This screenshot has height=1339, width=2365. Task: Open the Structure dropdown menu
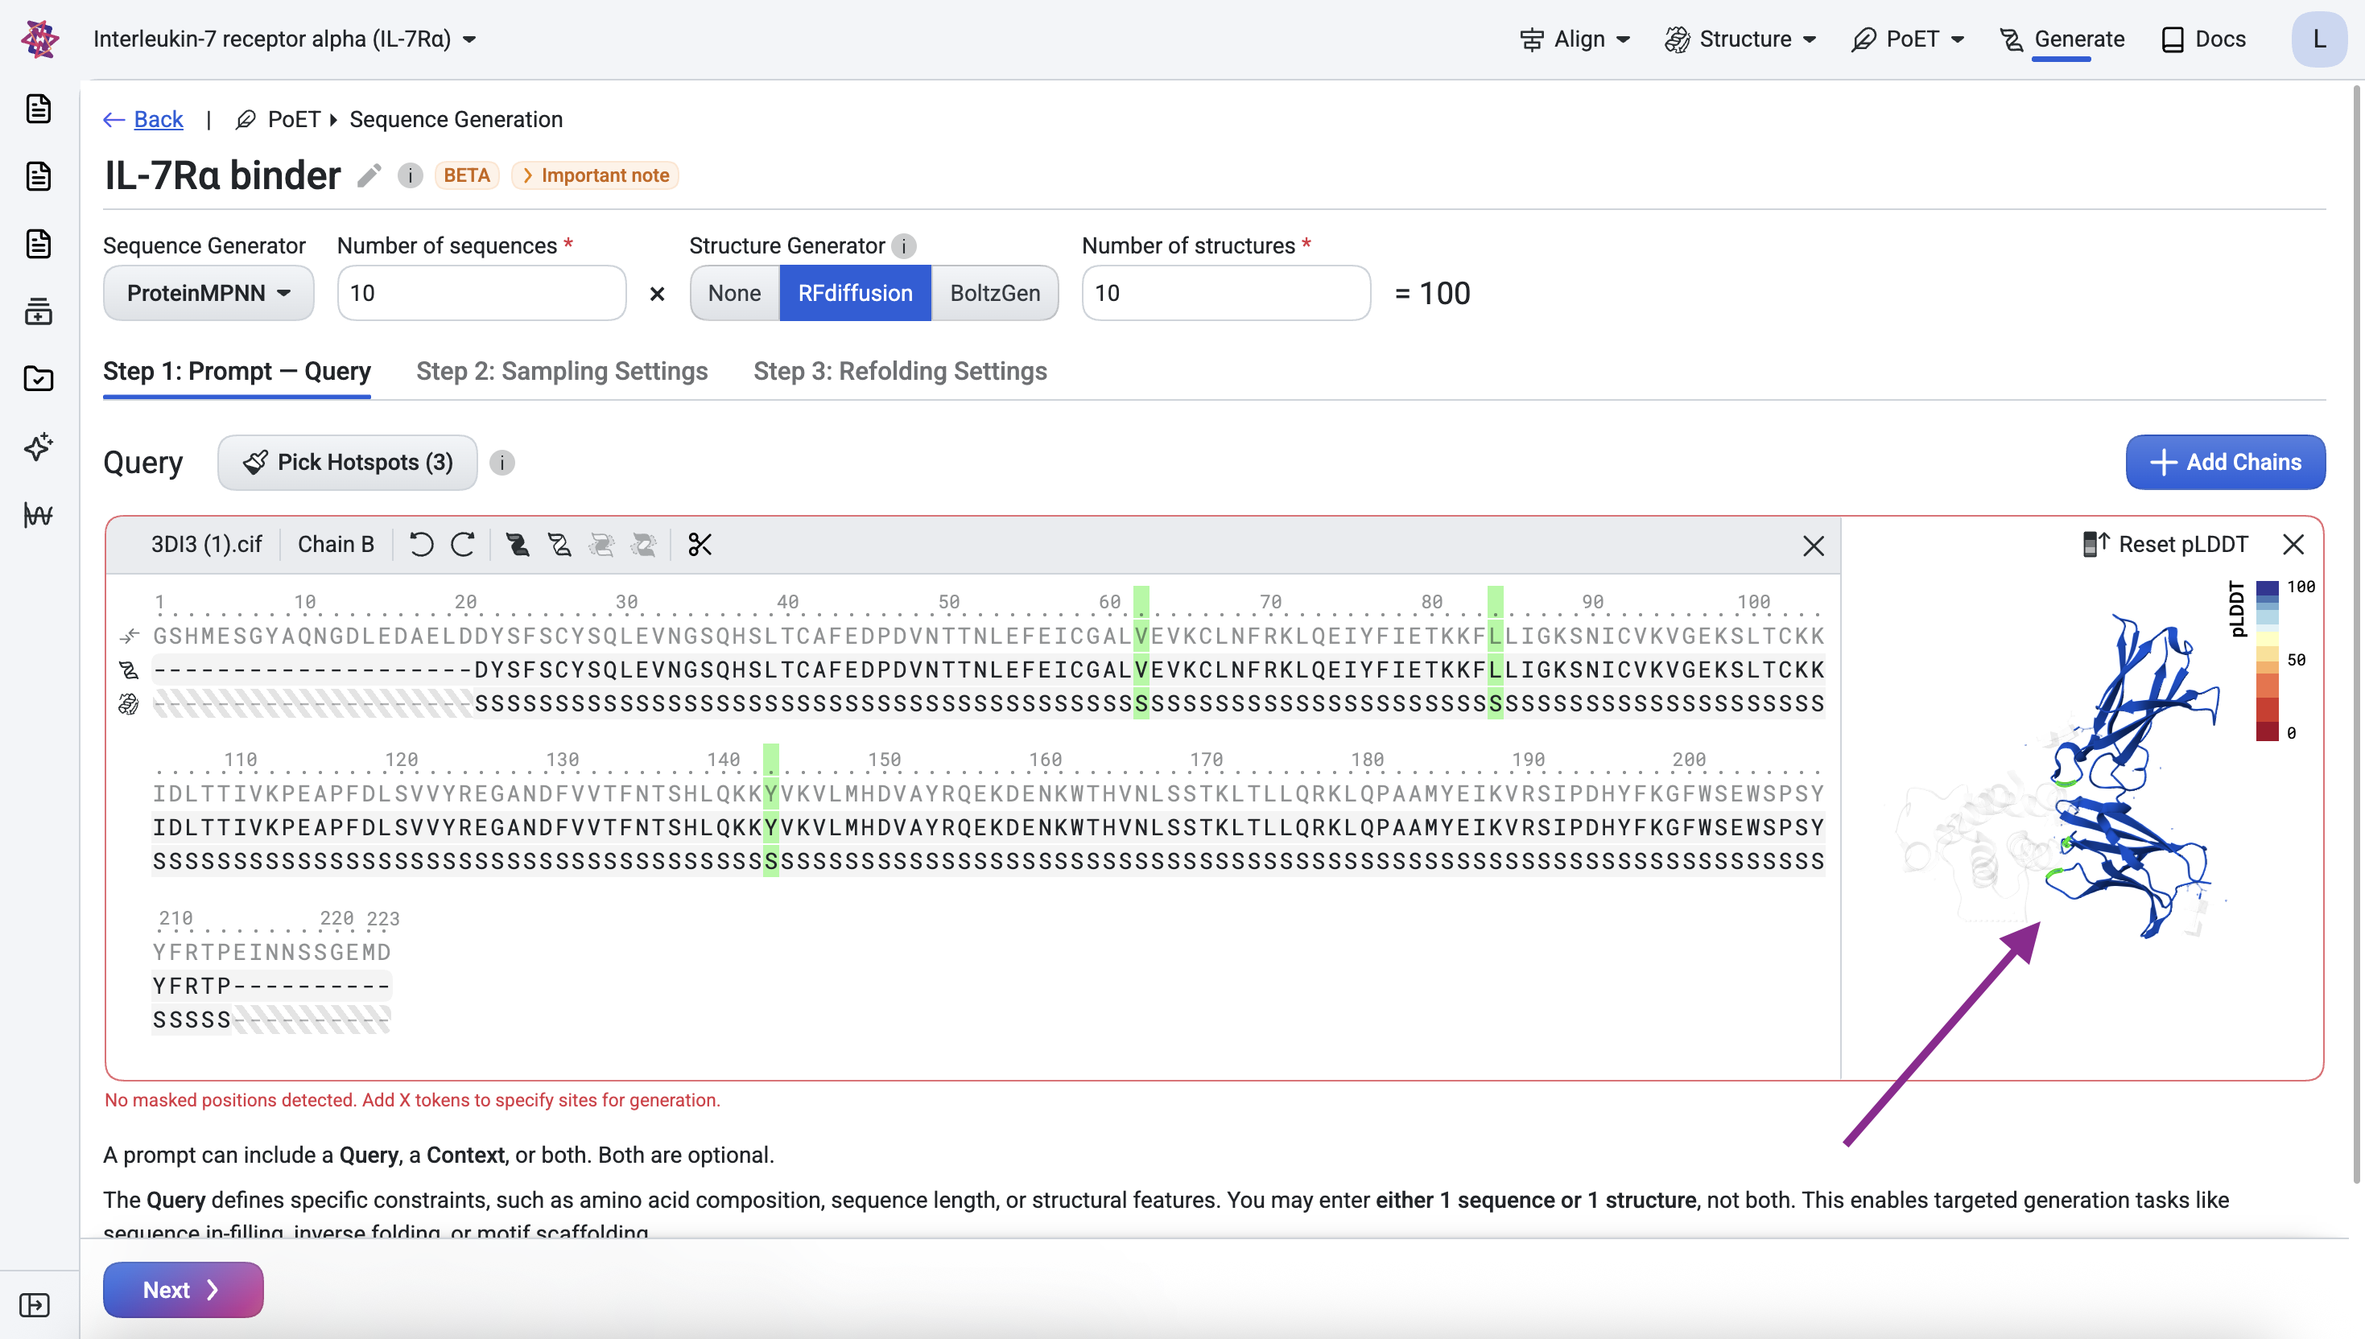click(1740, 39)
